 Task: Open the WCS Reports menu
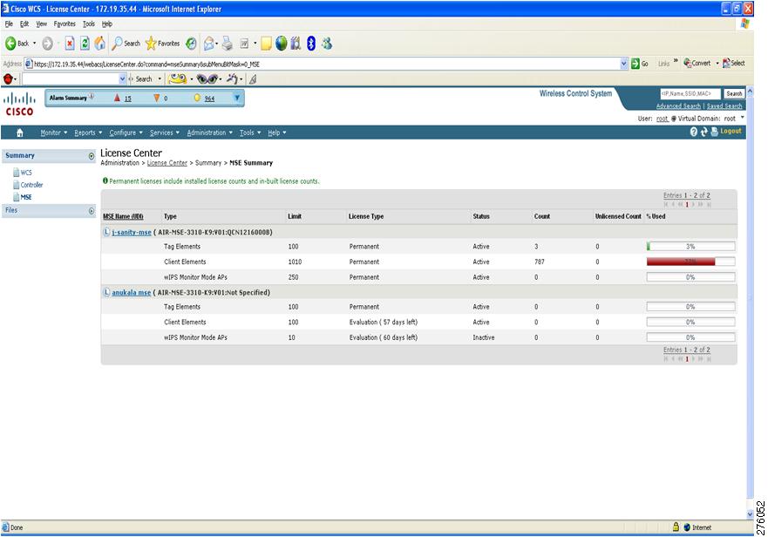point(88,133)
